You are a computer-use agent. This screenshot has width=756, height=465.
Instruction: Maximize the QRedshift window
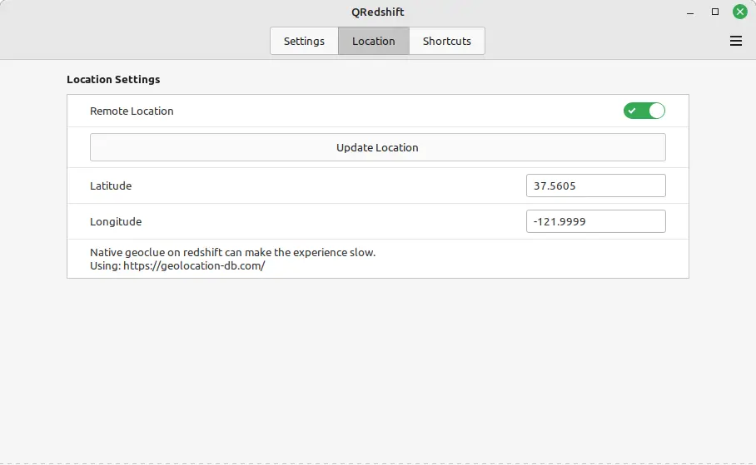coord(715,12)
